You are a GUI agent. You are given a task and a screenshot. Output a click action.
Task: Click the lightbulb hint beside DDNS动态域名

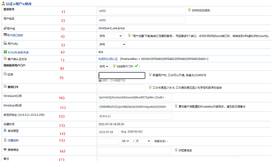click(189, 10)
